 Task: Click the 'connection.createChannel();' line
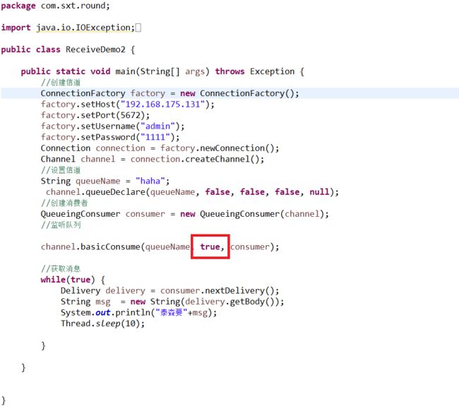click(x=153, y=159)
